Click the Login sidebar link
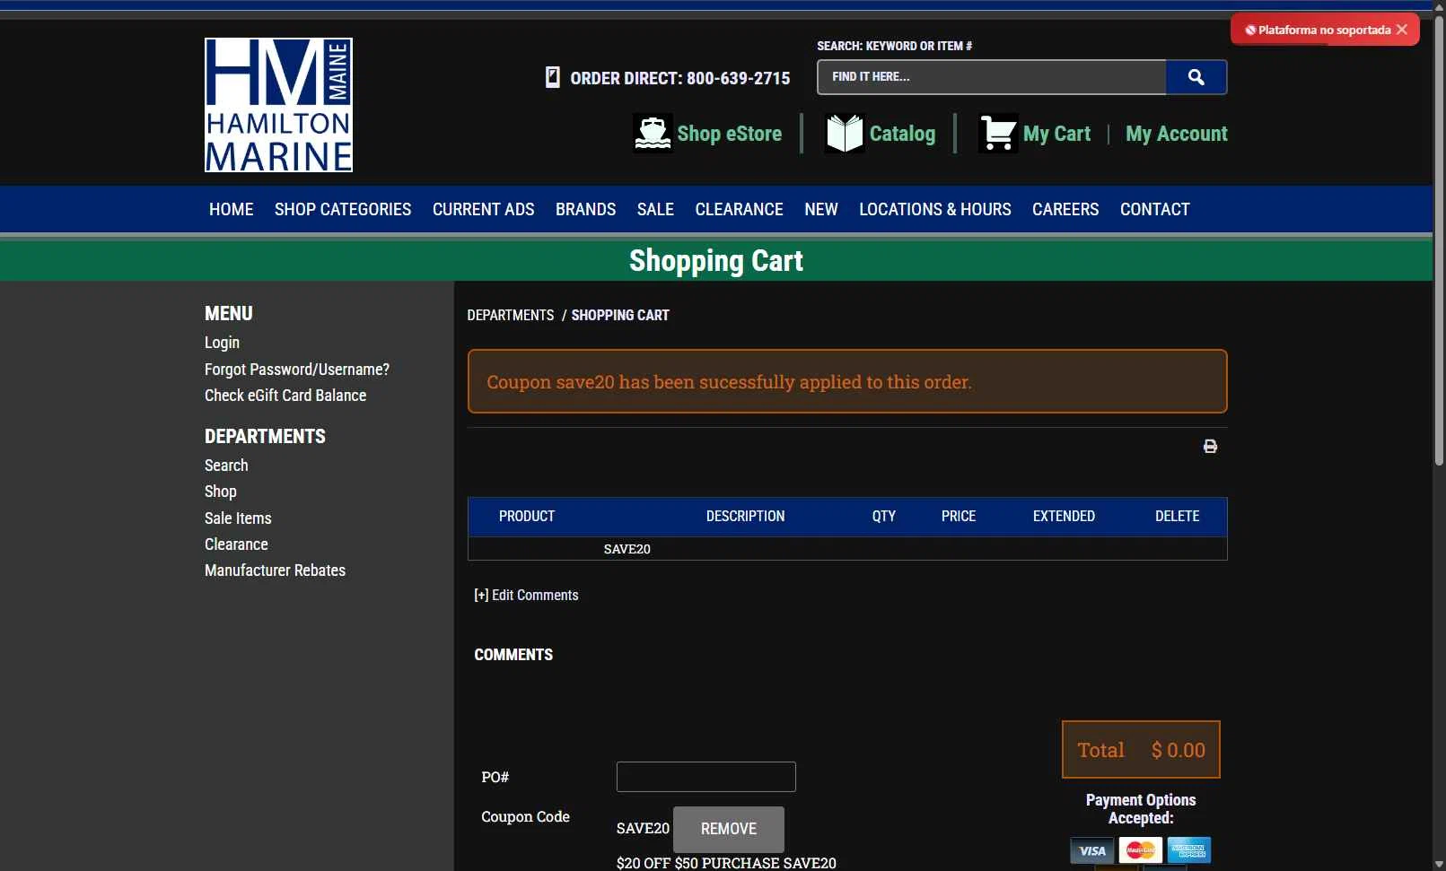1446x871 pixels. coord(222,343)
